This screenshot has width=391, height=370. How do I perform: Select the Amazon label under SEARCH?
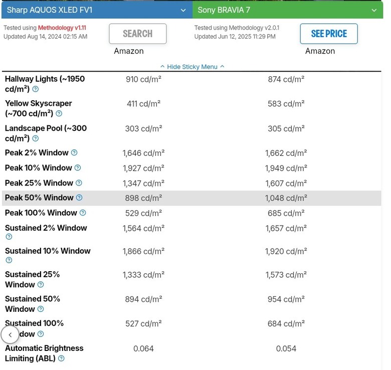click(129, 51)
